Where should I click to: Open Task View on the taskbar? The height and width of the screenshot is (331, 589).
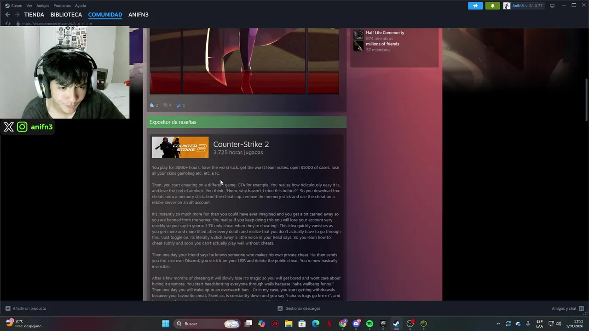point(248,324)
